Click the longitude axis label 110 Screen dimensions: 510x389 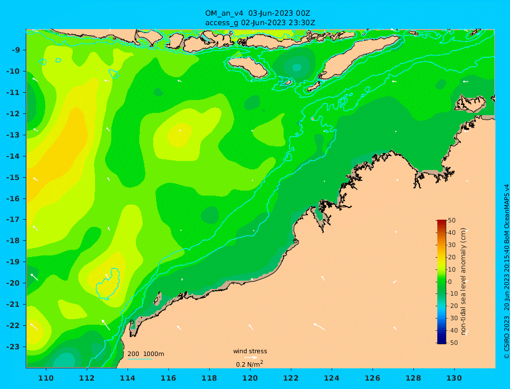click(x=46, y=378)
